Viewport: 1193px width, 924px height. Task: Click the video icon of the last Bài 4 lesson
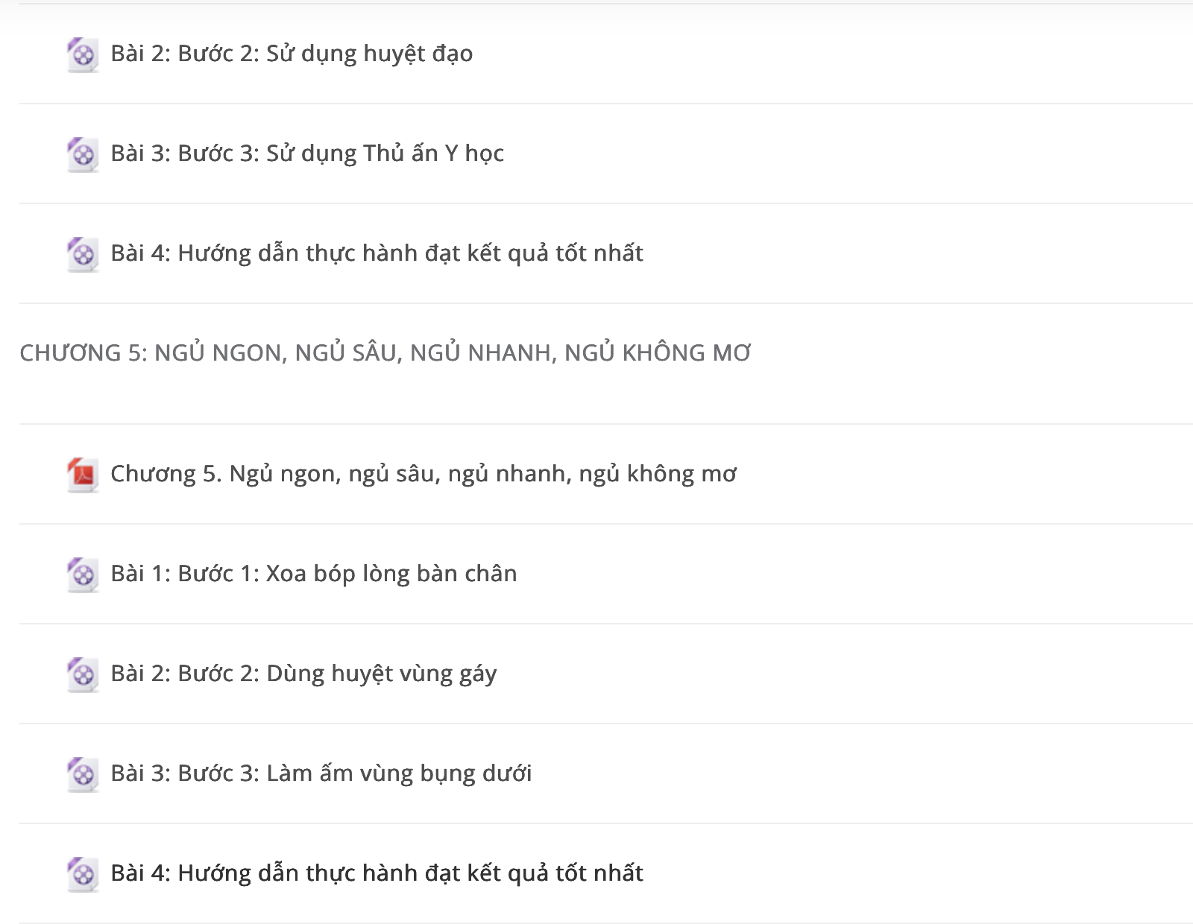pyautogui.click(x=83, y=875)
